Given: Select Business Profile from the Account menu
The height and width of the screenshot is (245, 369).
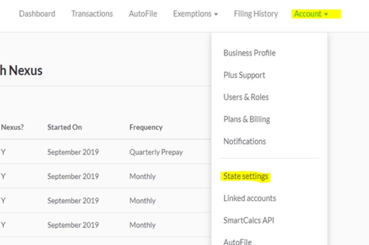Looking at the screenshot, I should [x=250, y=53].
